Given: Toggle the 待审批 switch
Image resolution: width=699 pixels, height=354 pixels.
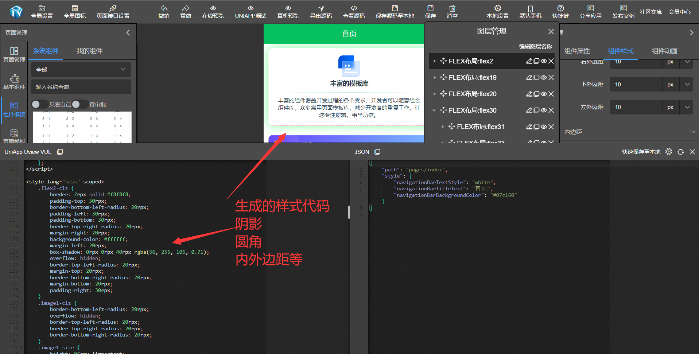Looking at the screenshot, I should (x=80, y=104).
